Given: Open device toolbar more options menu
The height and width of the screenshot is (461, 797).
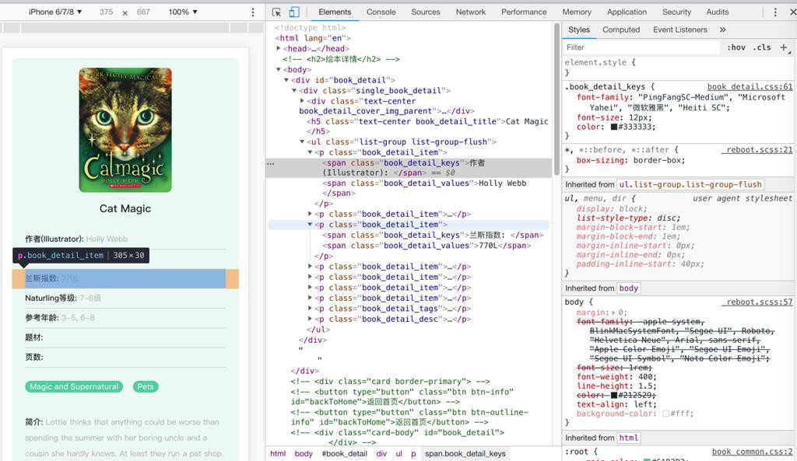Looking at the screenshot, I should click(x=252, y=12).
